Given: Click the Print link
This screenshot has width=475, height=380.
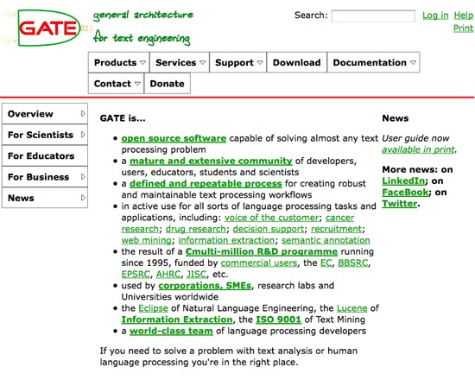Looking at the screenshot, I should [x=463, y=28].
